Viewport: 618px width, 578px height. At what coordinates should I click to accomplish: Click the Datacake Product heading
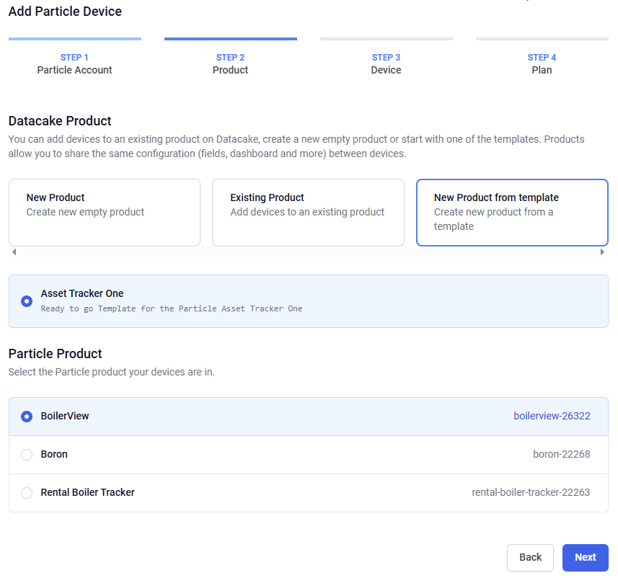60,121
